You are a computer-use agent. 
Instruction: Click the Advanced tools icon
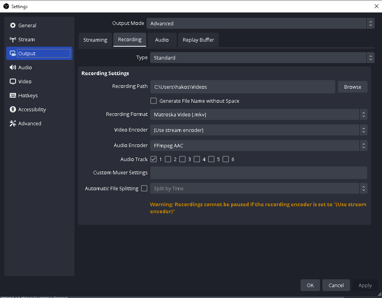(13, 124)
